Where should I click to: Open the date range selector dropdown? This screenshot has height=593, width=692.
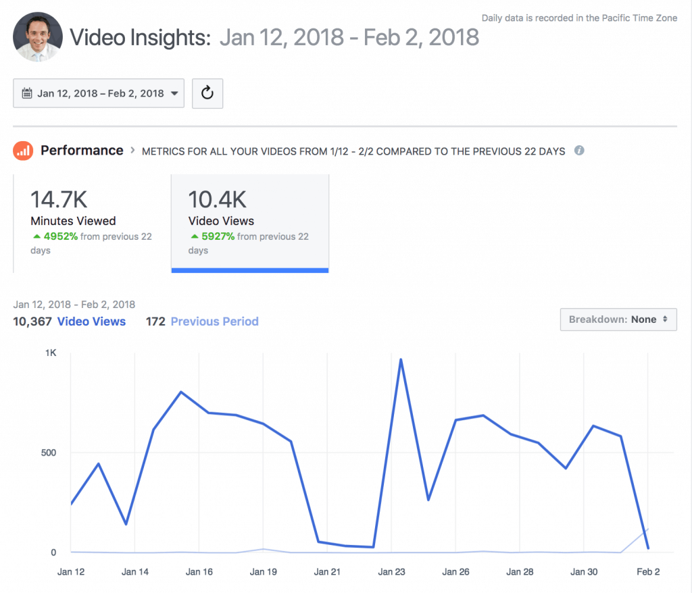coord(99,93)
